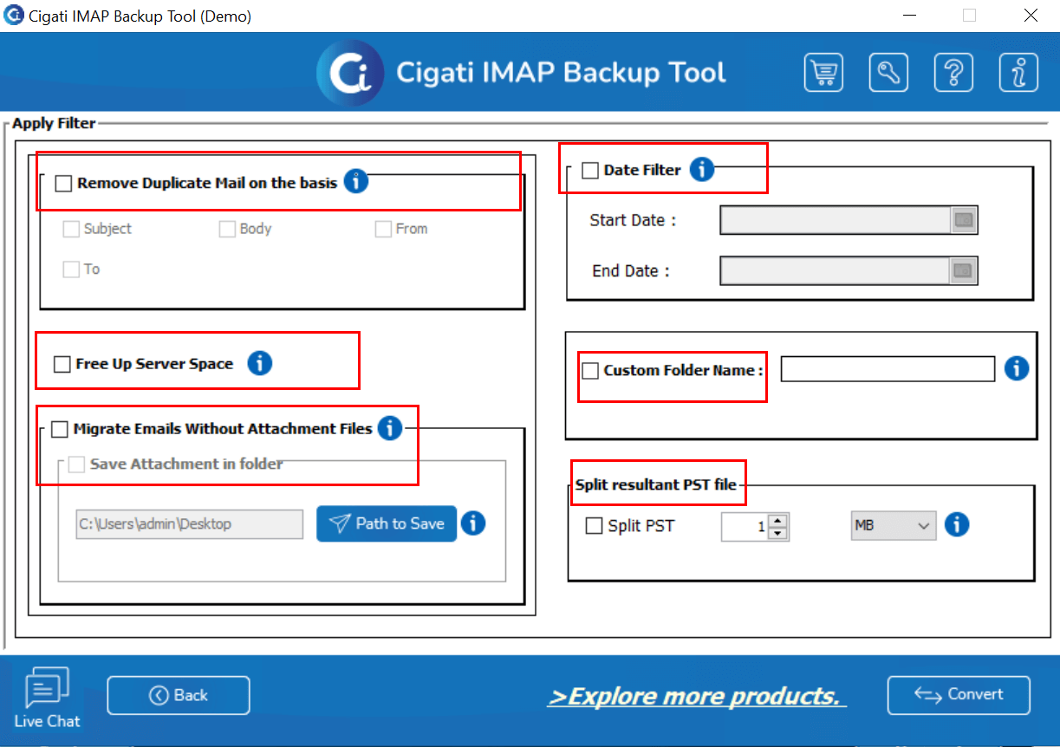
Task: Open the MB size unit dropdown
Action: [x=893, y=525]
